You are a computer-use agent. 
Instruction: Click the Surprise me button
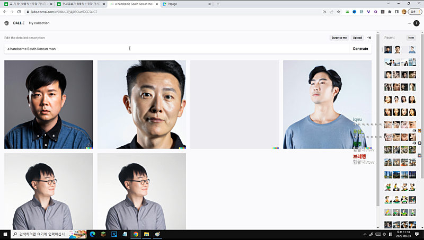click(x=339, y=38)
